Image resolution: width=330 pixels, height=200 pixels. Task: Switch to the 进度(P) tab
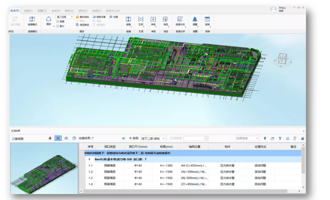[28, 11]
